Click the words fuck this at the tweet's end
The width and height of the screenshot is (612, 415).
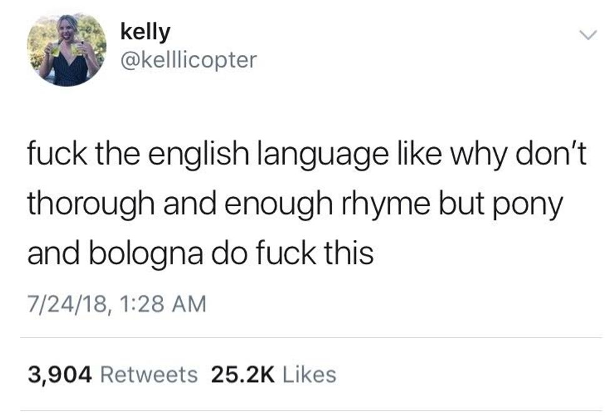pos(315,252)
